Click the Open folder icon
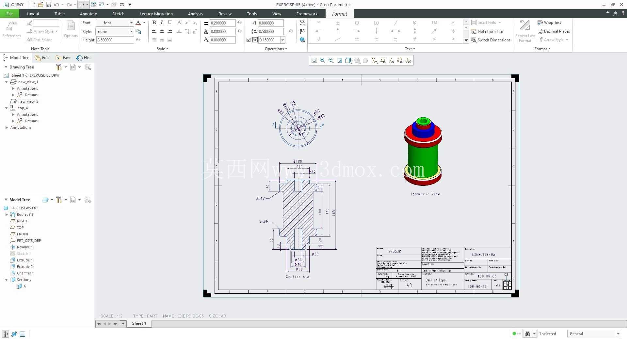The width and height of the screenshot is (627, 339). 41,5
